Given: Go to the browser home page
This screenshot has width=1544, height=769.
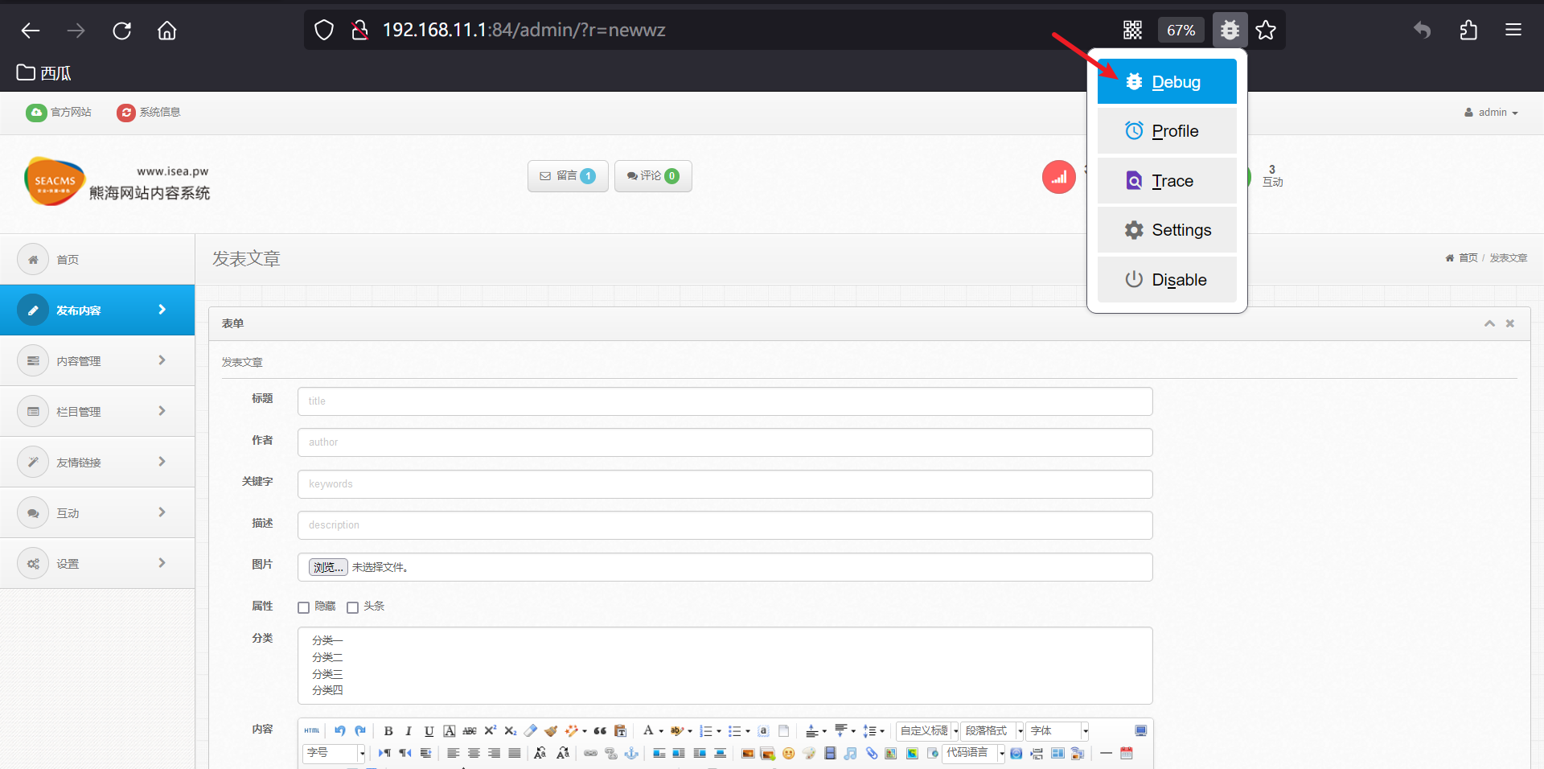Looking at the screenshot, I should click(167, 31).
